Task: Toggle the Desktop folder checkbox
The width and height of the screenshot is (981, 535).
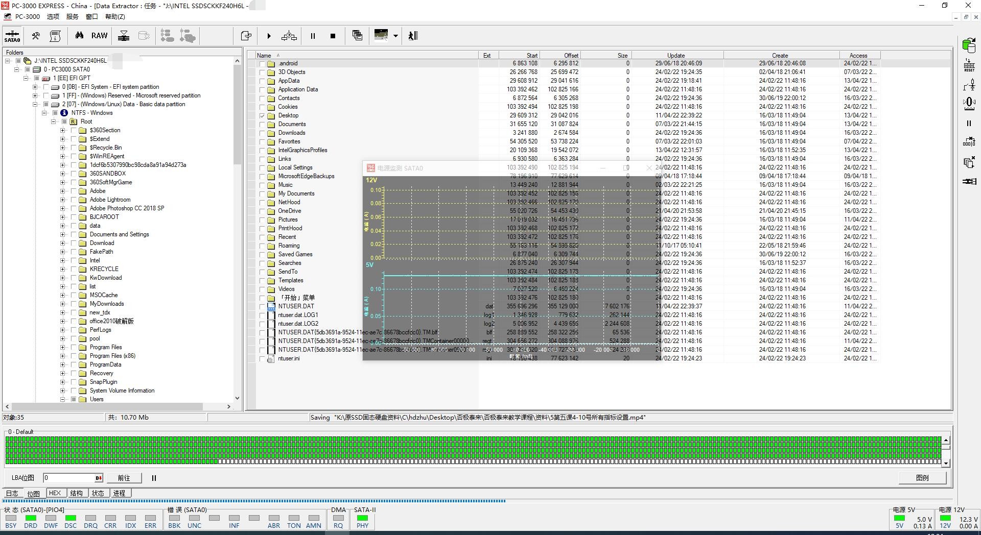Action: [x=263, y=116]
